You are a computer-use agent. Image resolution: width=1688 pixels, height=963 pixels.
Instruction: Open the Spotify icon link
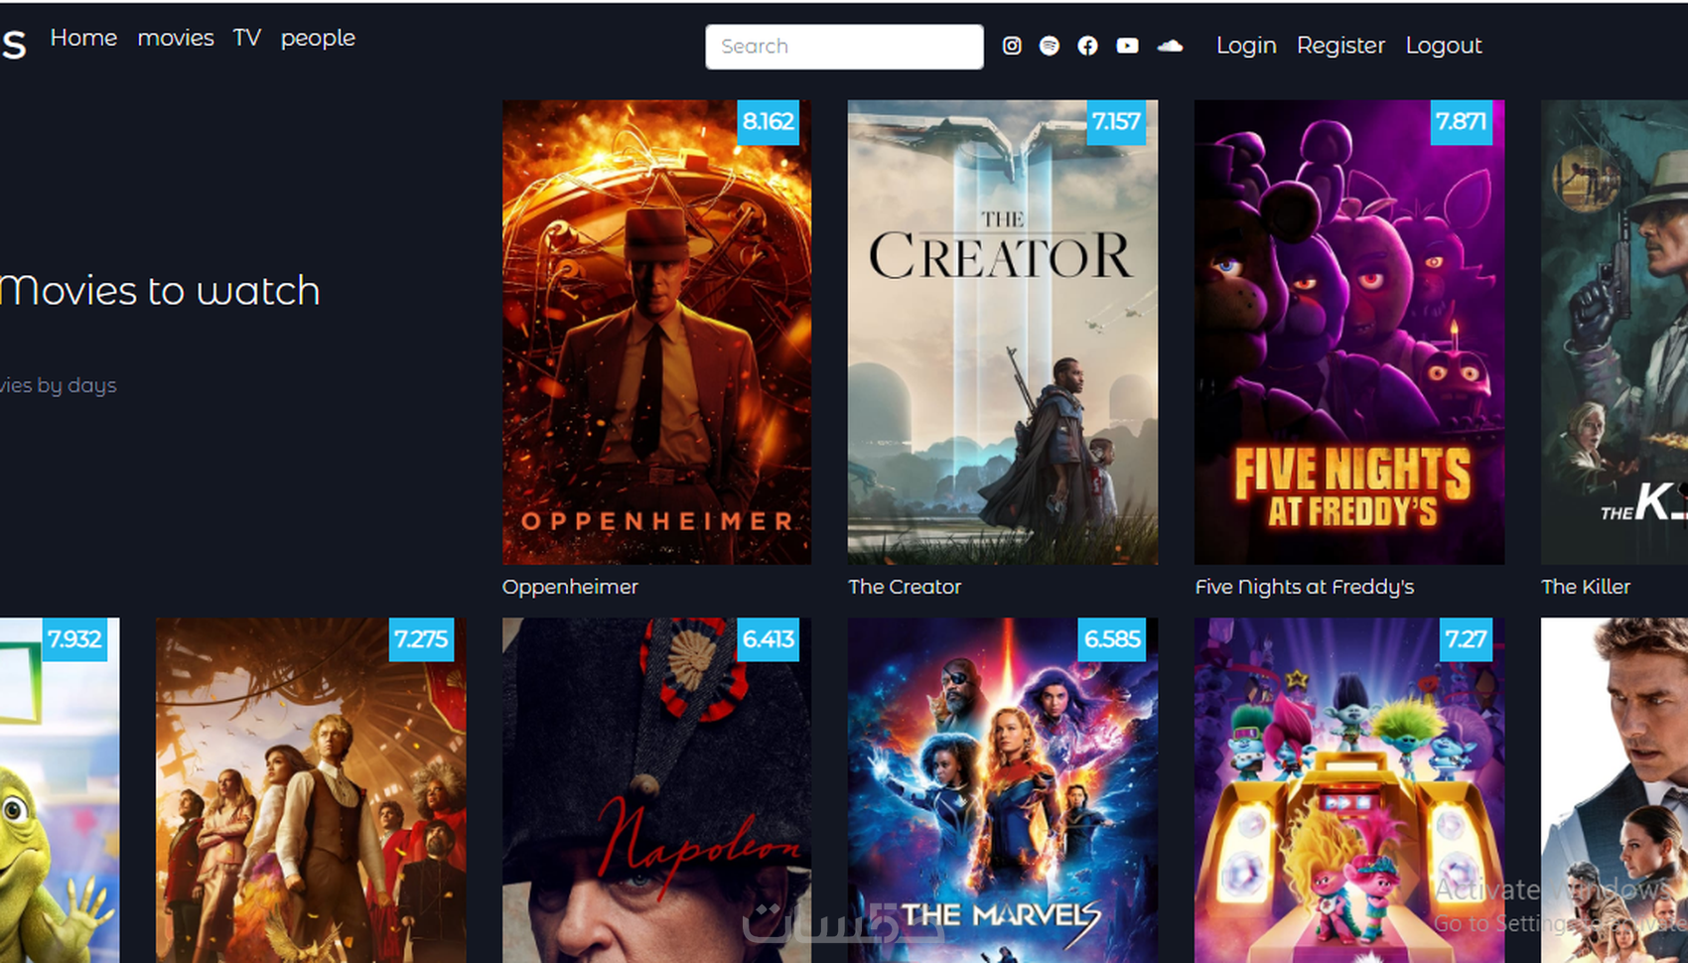coord(1050,46)
